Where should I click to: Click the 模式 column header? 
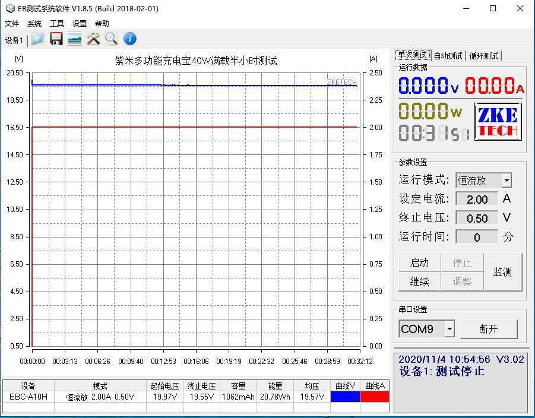100,385
